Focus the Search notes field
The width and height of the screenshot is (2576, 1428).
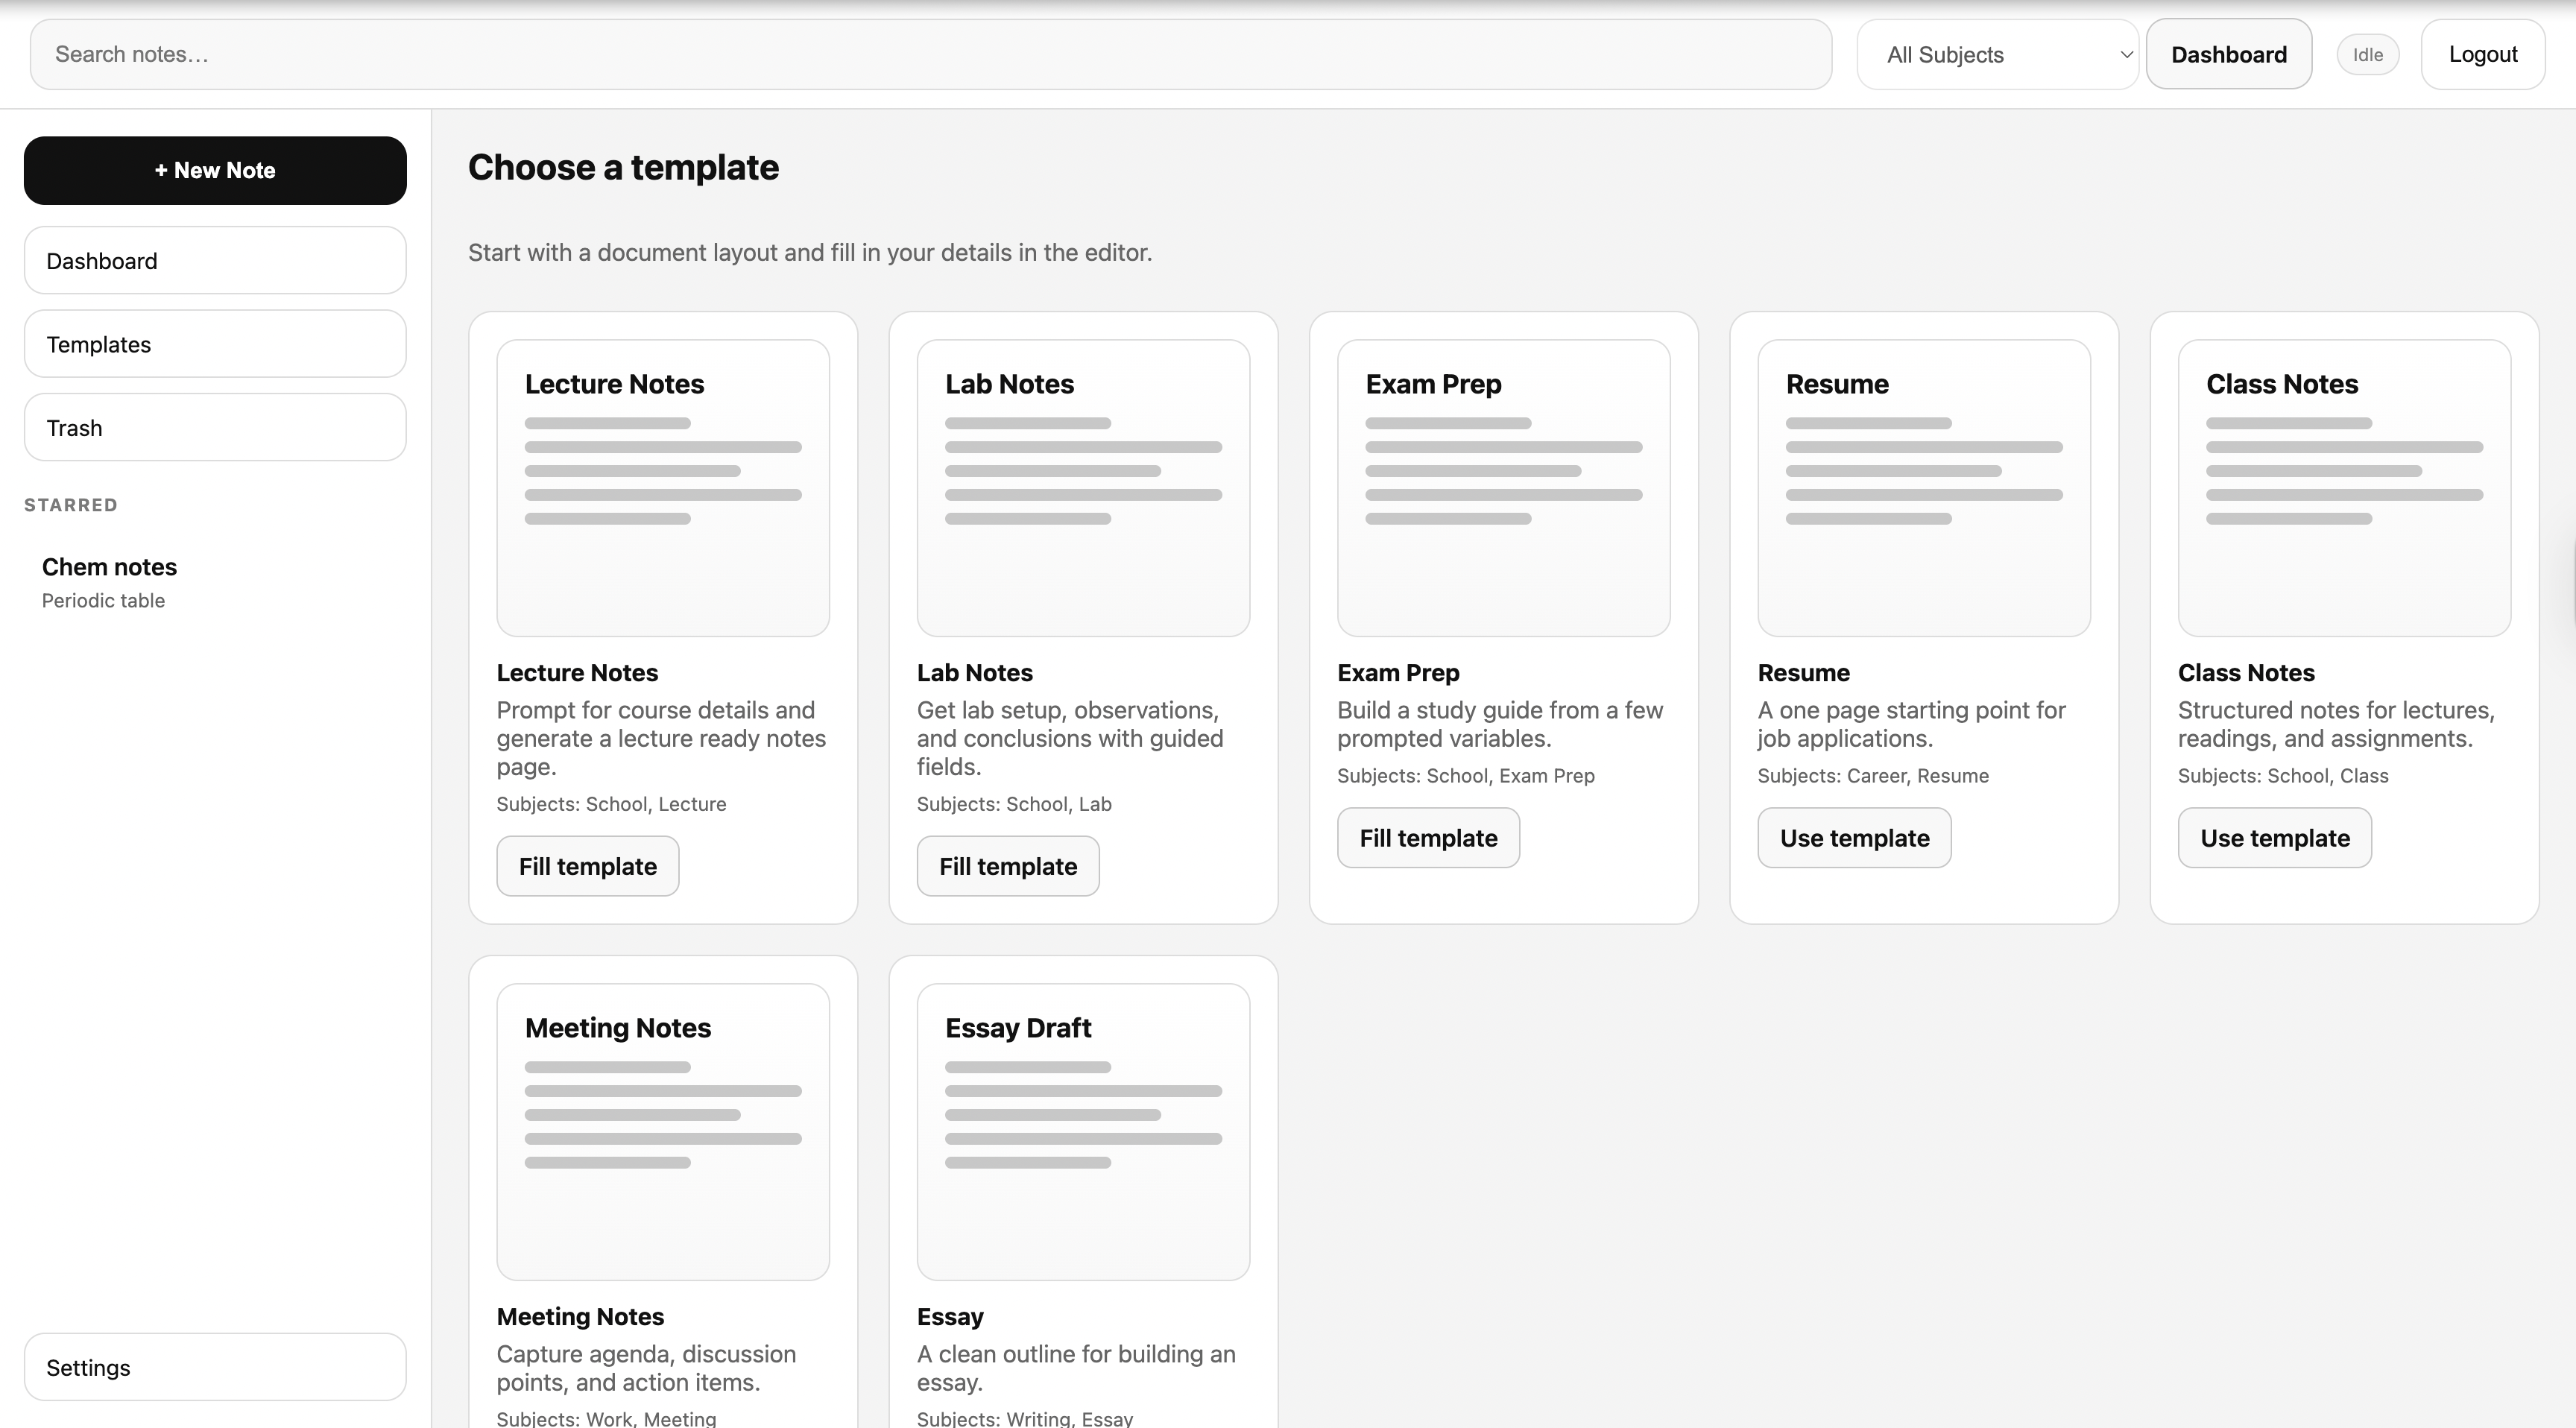click(931, 54)
